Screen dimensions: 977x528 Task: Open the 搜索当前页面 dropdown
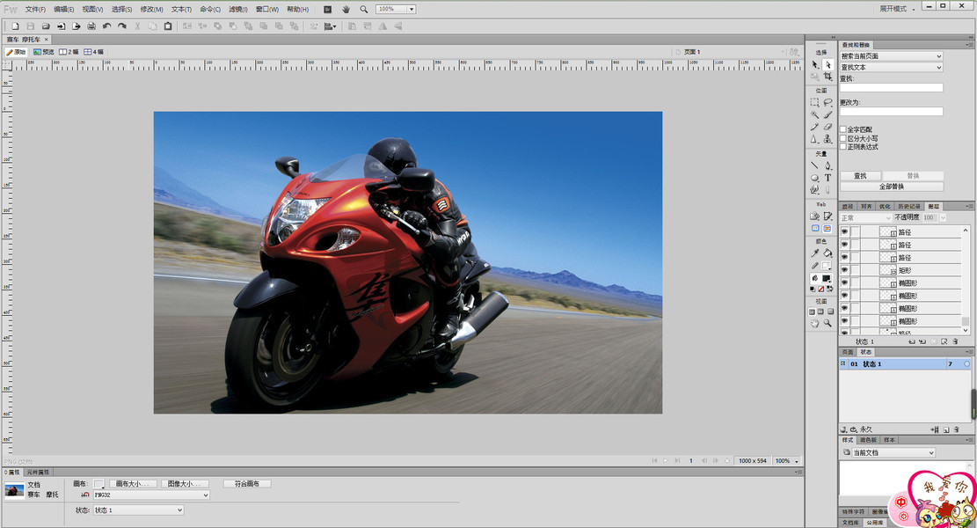pos(891,56)
